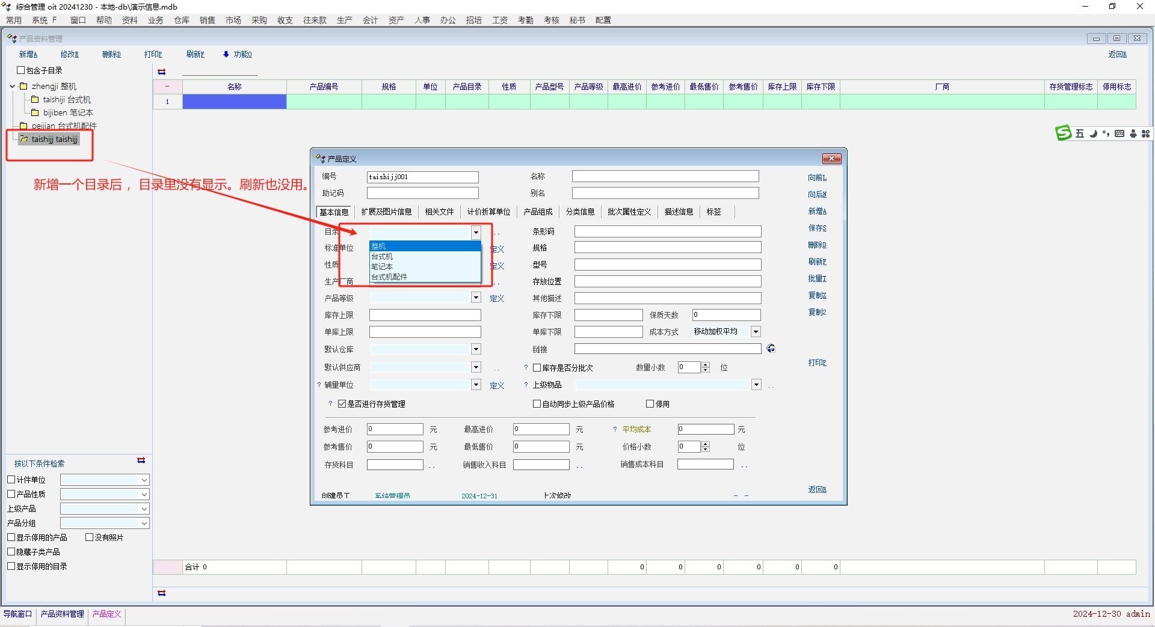Open the 成本方式 dropdown arrow

coord(756,332)
